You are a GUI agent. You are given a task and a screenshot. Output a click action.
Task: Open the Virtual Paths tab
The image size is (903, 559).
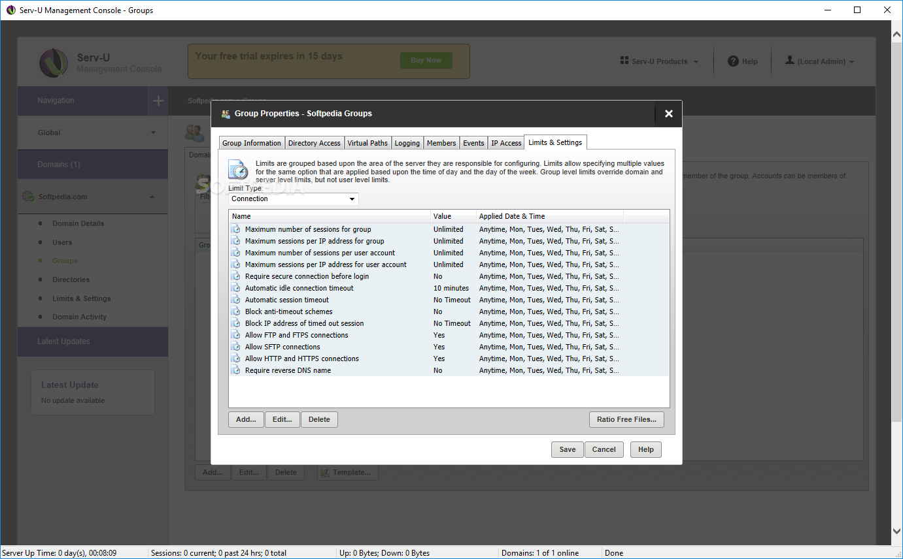tap(367, 143)
